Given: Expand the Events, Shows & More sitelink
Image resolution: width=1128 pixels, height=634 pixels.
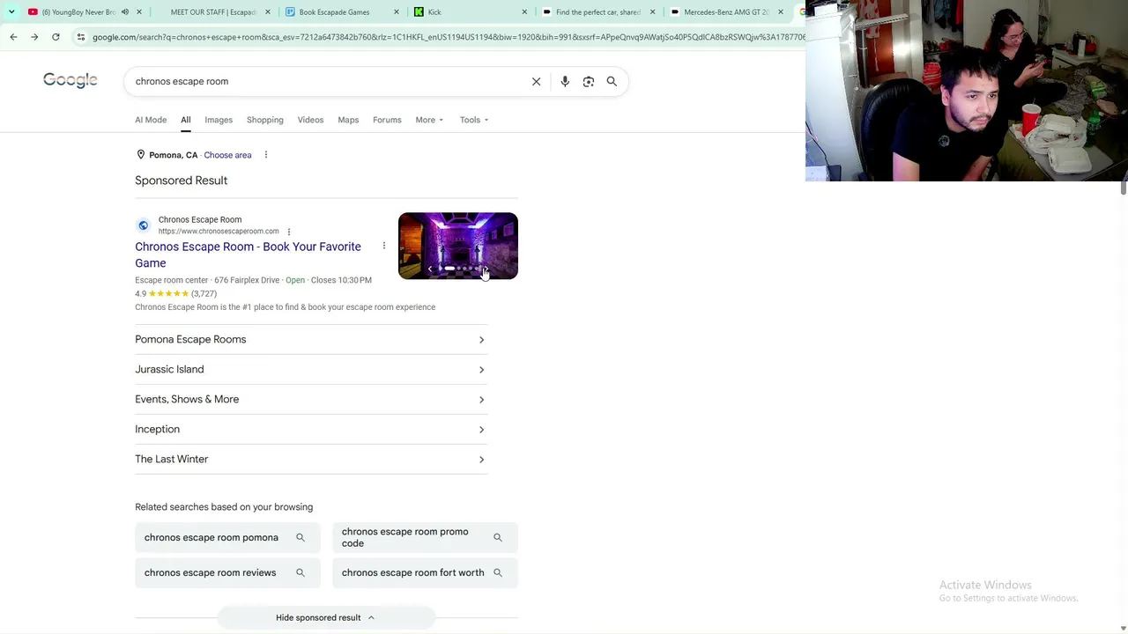Looking at the screenshot, I should click(311, 399).
